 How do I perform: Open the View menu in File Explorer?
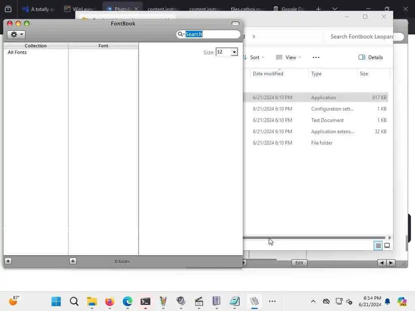point(289,58)
